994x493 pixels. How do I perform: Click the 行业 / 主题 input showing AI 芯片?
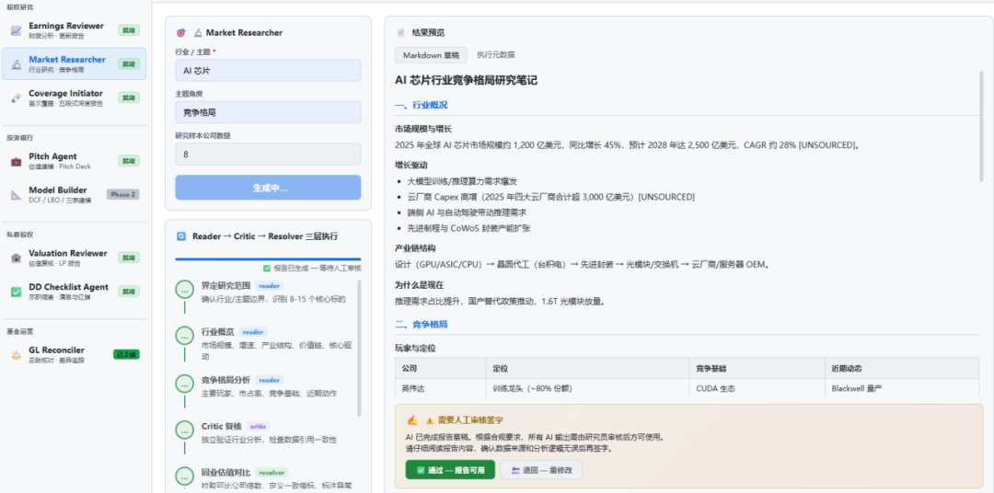point(268,70)
